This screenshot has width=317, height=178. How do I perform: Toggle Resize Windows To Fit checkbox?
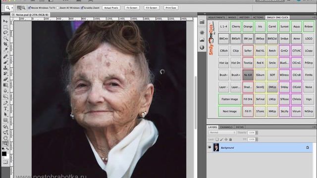click(29, 8)
